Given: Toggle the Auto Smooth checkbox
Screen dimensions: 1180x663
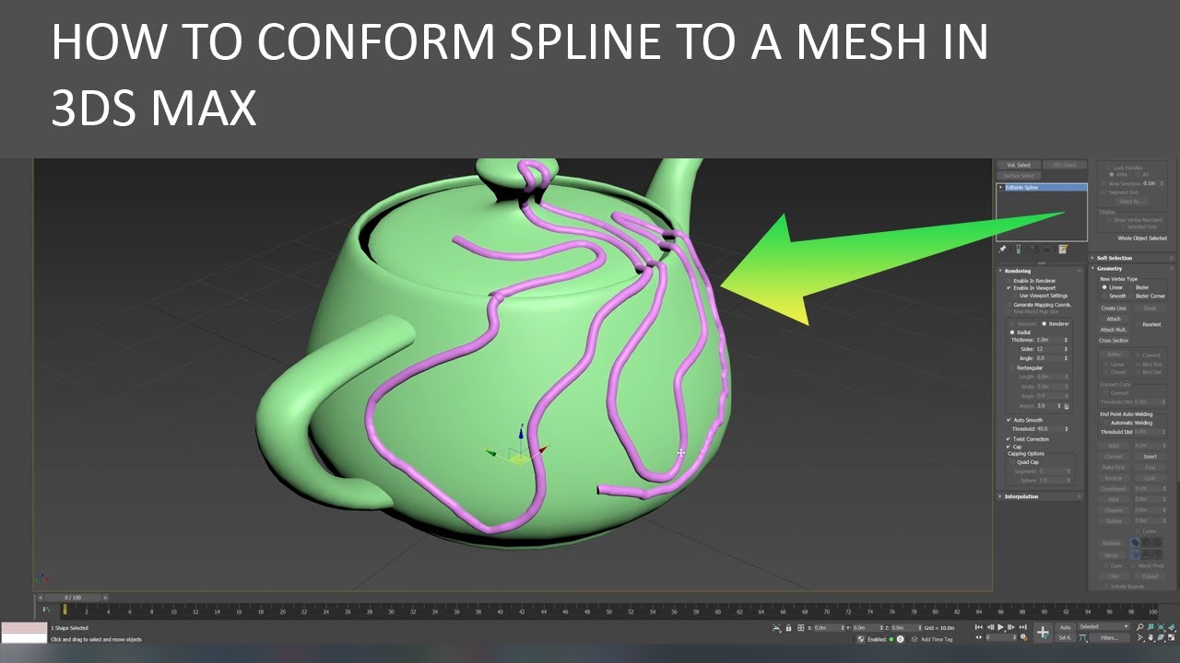Looking at the screenshot, I should pyautogui.click(x=1009, y=420).
